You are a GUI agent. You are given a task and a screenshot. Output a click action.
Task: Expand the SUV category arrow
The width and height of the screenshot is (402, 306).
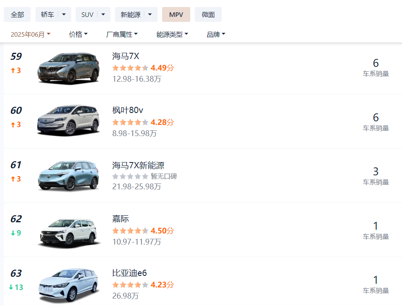click(x=103, y=14)
